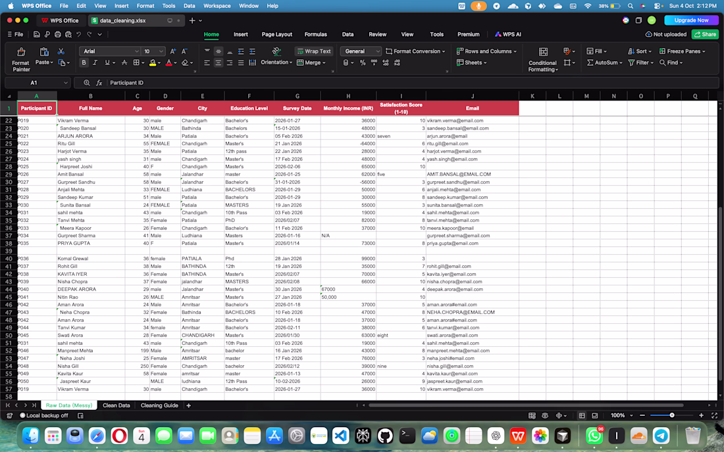
Task: Undo the last action
Action: point(78,35)
